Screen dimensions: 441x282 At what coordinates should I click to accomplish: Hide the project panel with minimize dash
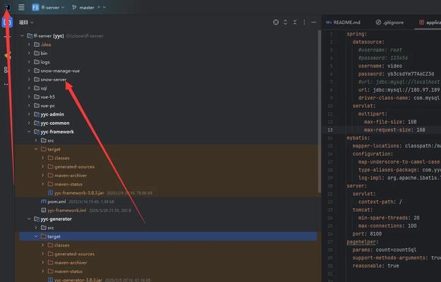(315, 23)
